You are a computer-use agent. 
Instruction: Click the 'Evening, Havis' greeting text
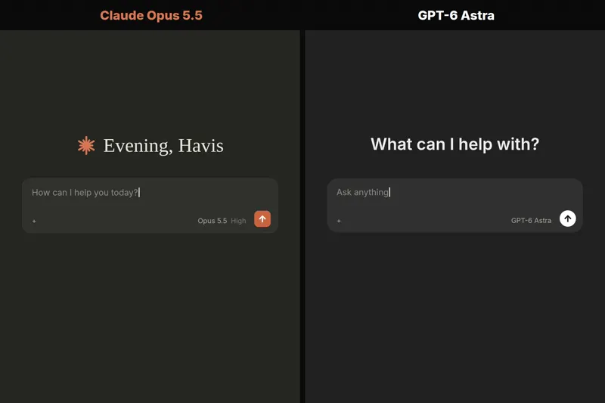[x=163, y=146]
